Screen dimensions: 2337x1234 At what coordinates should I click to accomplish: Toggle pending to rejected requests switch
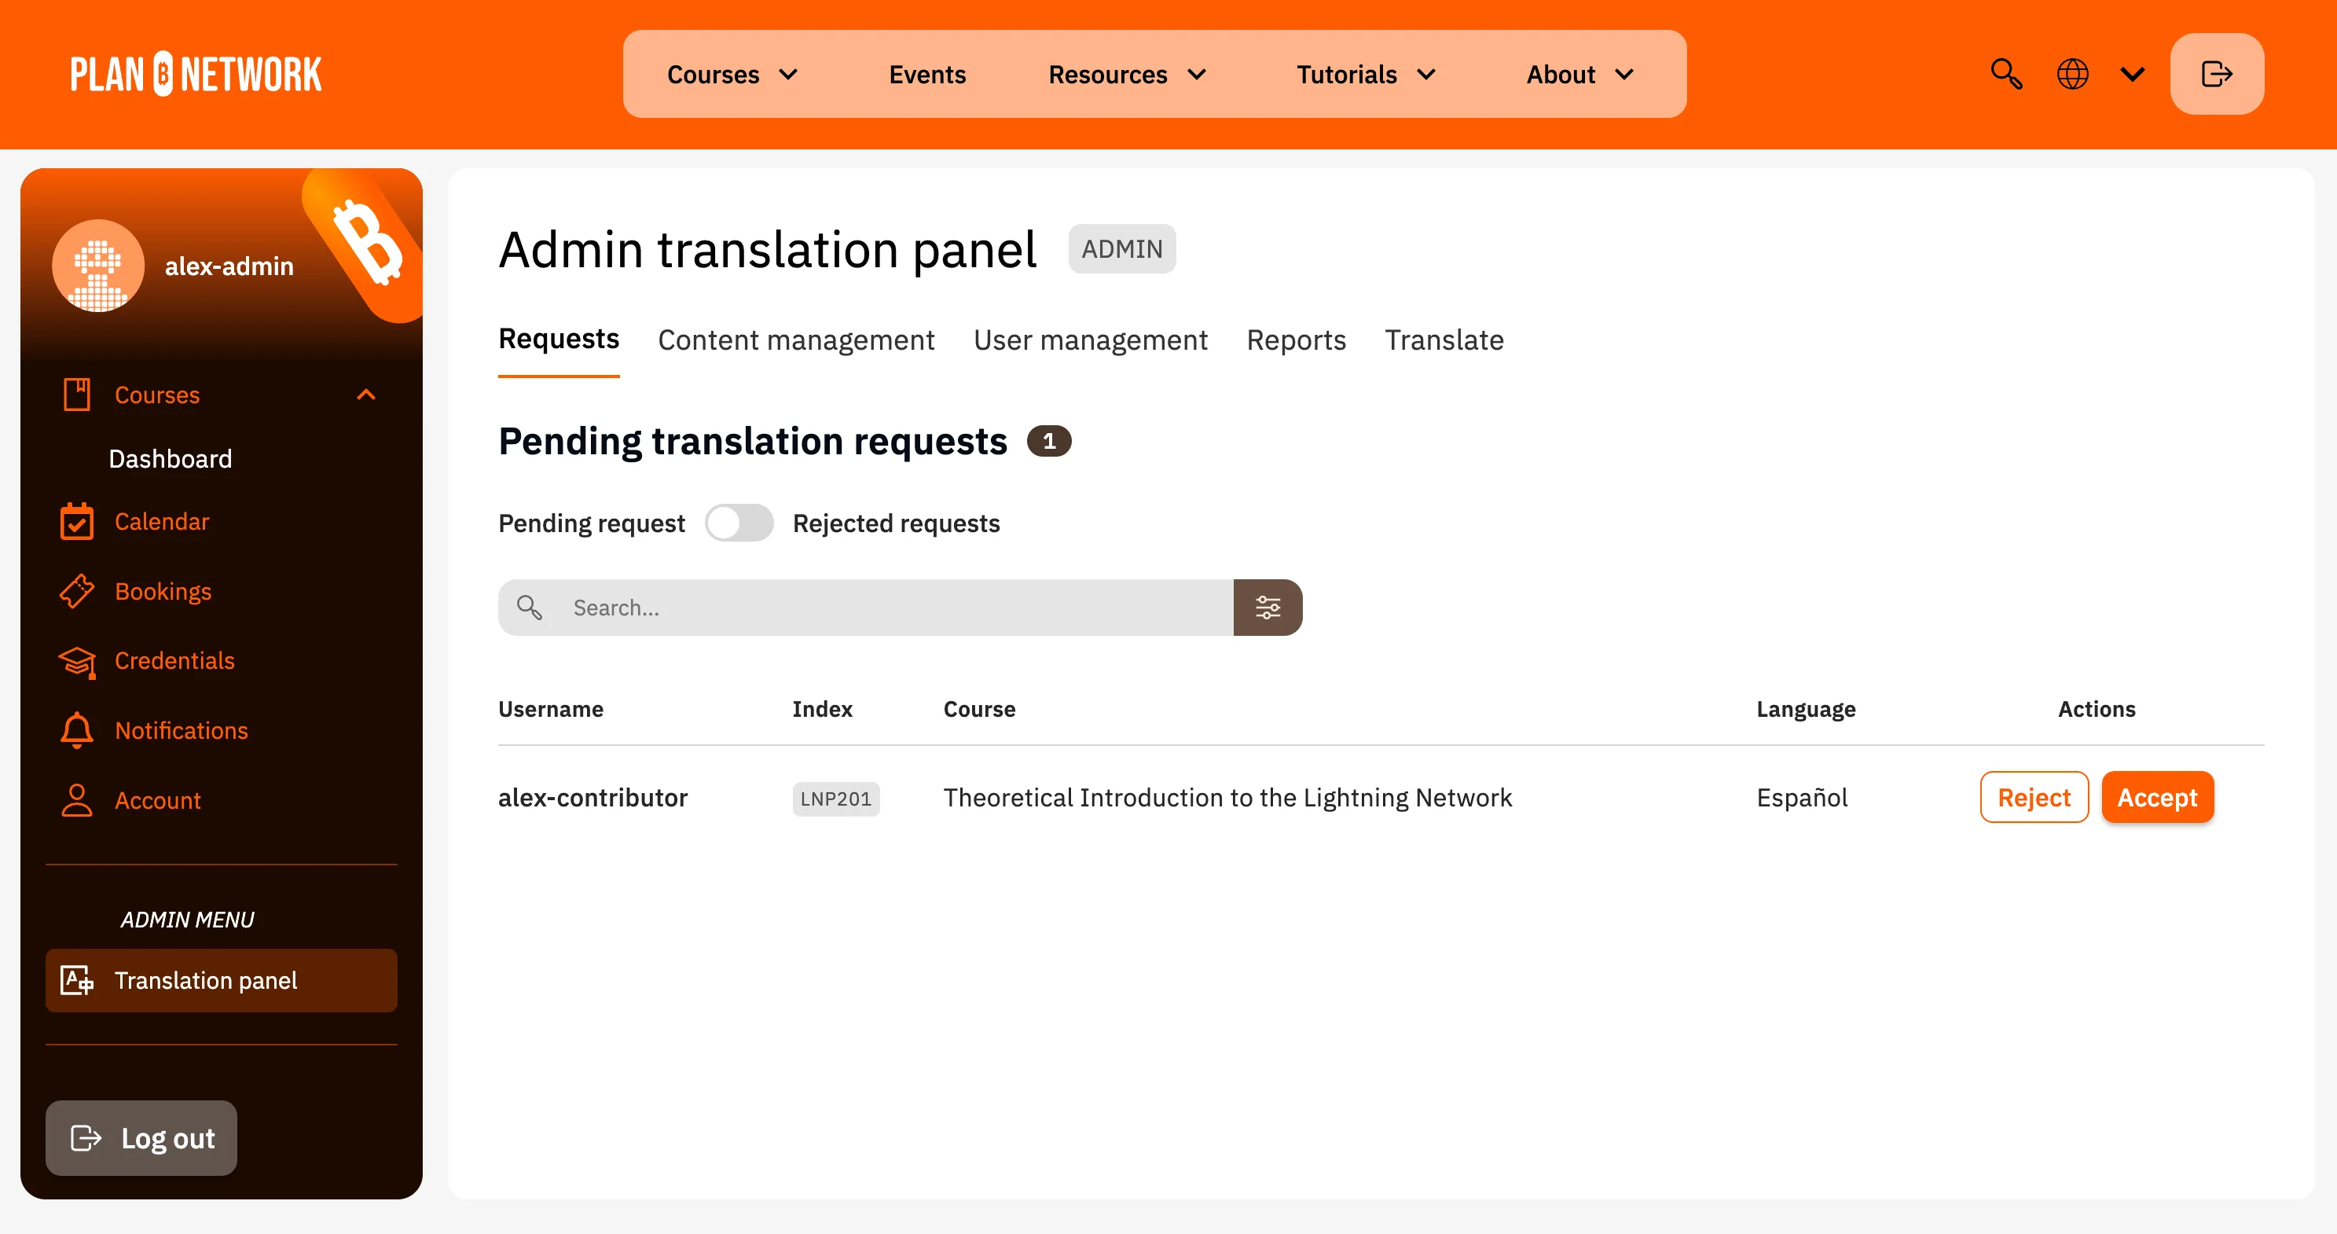click(x=739, y=523)
